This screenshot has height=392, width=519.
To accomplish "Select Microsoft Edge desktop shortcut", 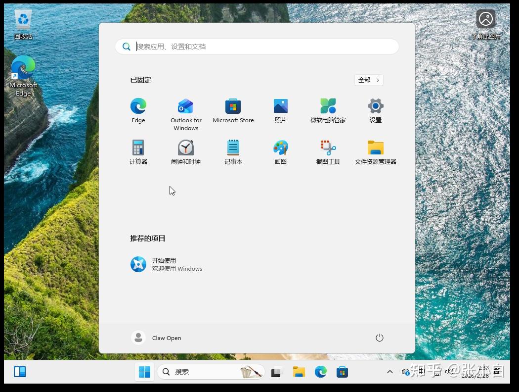I will (x=23, y=76).
